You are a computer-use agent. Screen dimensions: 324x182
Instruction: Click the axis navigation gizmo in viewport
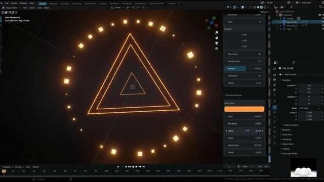pos(212,23)
